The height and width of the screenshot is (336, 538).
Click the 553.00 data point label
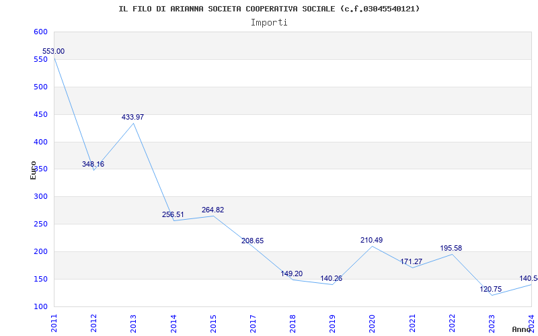[x=54, y=52]
